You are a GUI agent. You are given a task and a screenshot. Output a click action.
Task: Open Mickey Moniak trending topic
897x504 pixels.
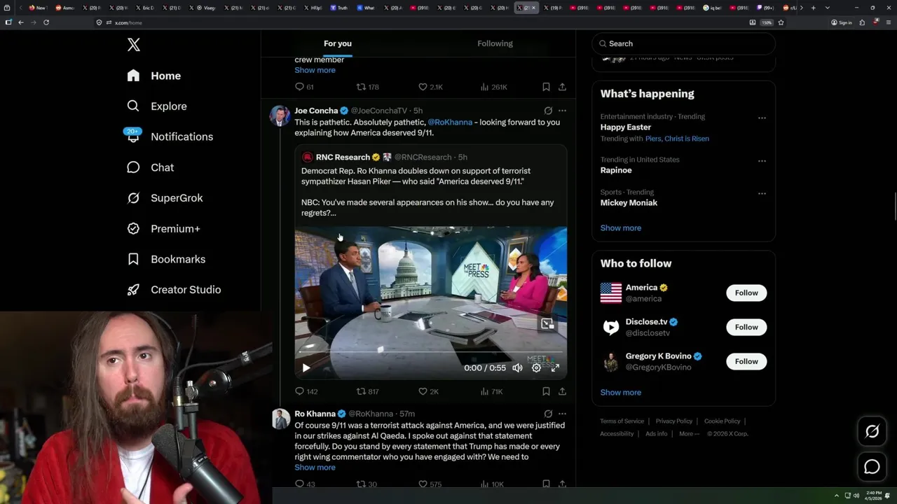point(629,203)
